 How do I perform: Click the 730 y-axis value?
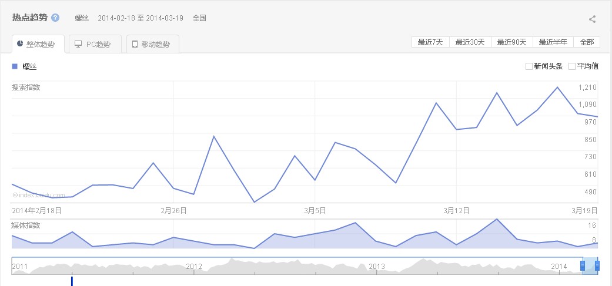pyautogui.click(x=591, y=157)
